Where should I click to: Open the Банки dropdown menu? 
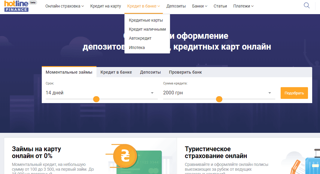point(200,6)
